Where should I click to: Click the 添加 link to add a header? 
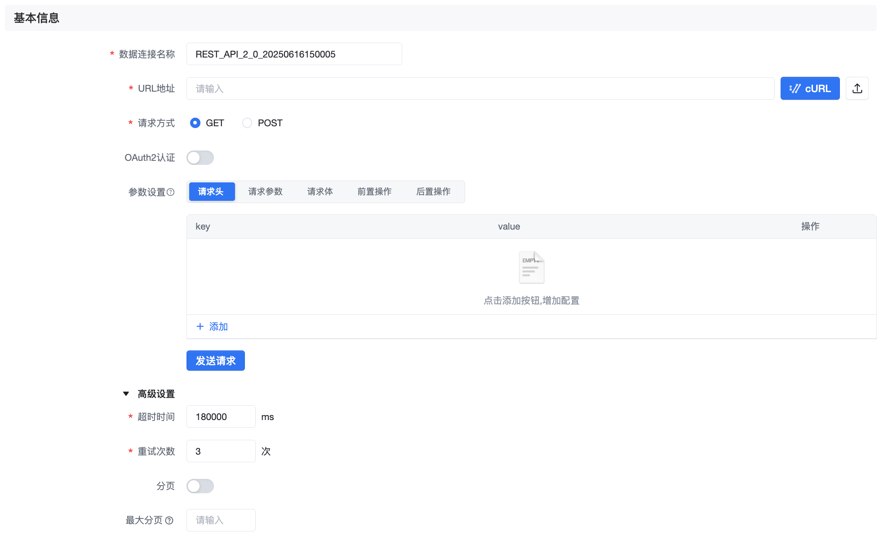212,327
